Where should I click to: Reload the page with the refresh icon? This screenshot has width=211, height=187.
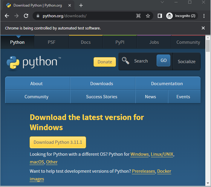26,16
